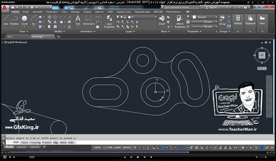Image resolution: width=276 pixels, height=161 pixels.
Task: Click the Workspace switching gear icon
Action: 243,148
